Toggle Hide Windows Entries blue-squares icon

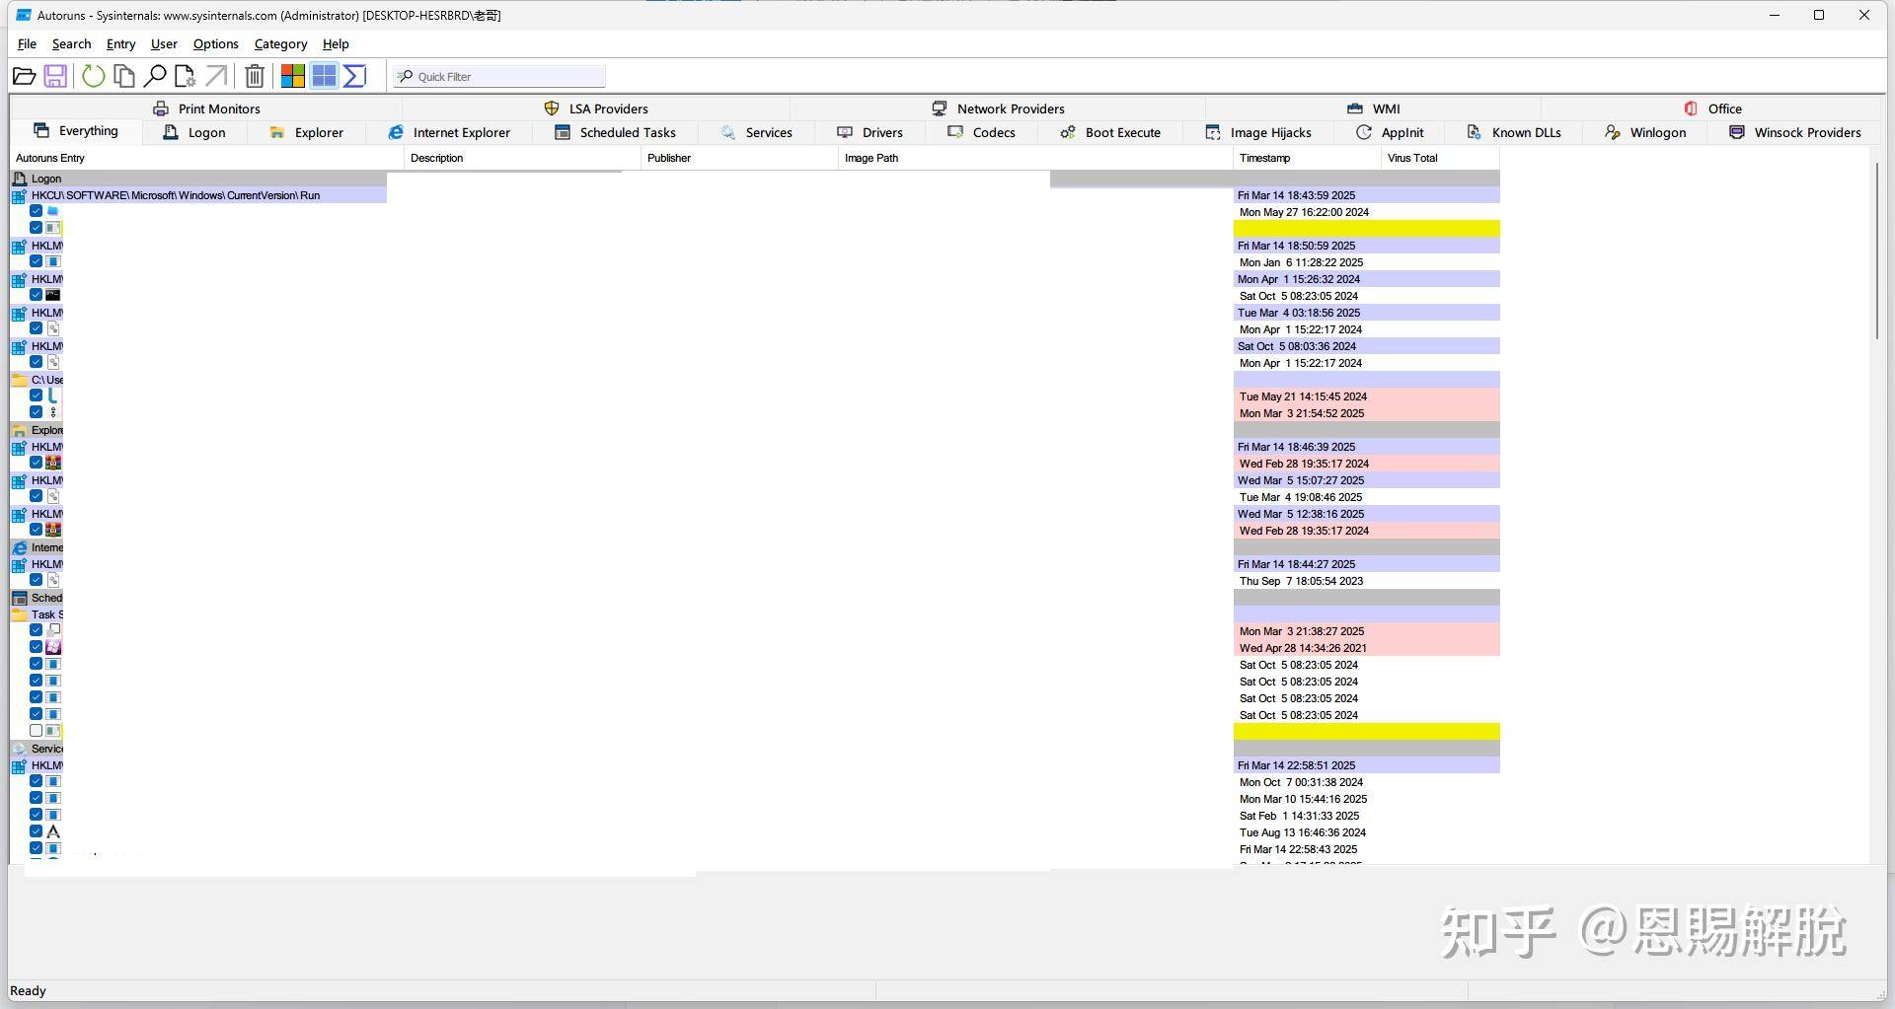(x=324, y=76)
